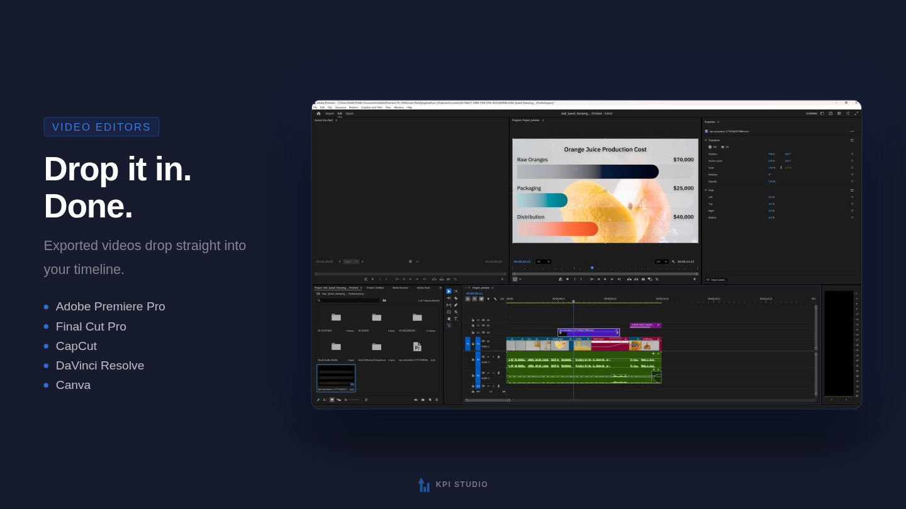Open the Sequence menu
Image resolution: width=906 pixels, height=509 pixels.
coord(340,107)
